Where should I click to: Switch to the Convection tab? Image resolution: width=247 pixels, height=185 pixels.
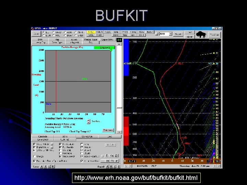87,136
